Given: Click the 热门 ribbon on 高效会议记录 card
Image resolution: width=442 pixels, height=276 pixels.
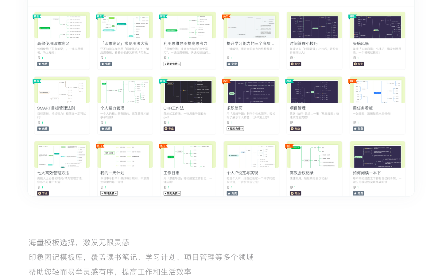Looking at the screenshot, I should pos(289,146).
